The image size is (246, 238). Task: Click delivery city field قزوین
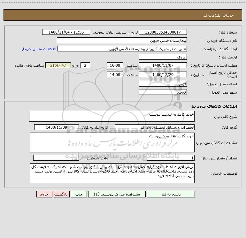(163, 92)
